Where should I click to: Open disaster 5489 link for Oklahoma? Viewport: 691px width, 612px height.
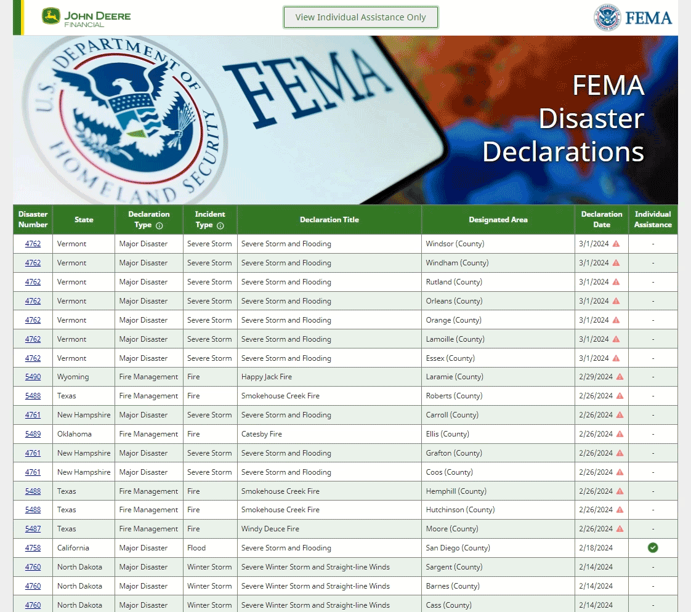pyautogui.click(x=33, y=434)
